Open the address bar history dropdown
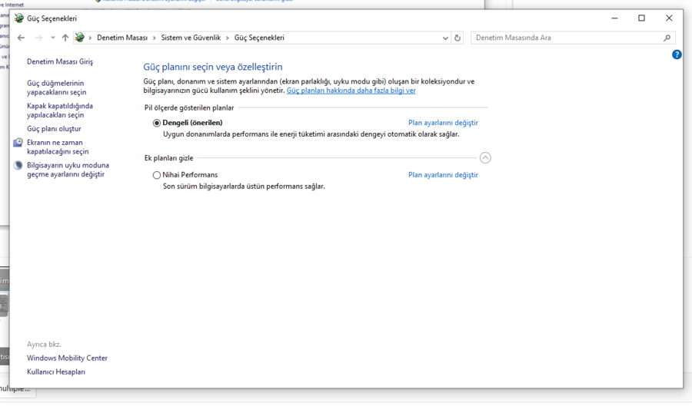Viewport: 692px width, 406px height. click(445, 38)
